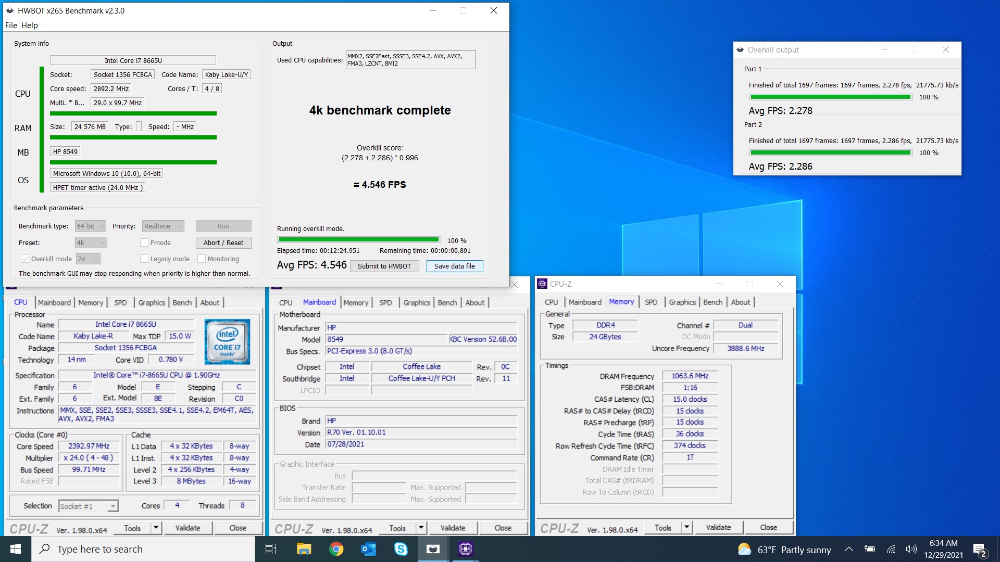Open Tools dropdown arrow in middle CPU-Z window
Screen dimensions: 1000x562
[x=421, y=528]
